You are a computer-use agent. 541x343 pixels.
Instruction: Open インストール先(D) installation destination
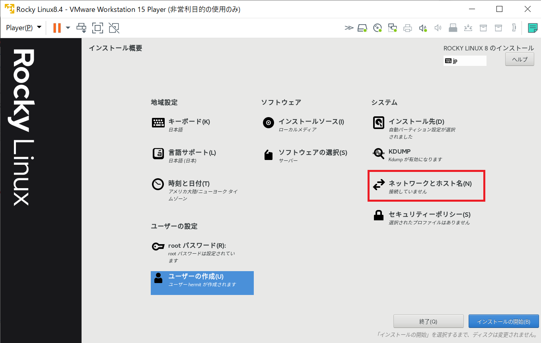click(x=414, y=129)
